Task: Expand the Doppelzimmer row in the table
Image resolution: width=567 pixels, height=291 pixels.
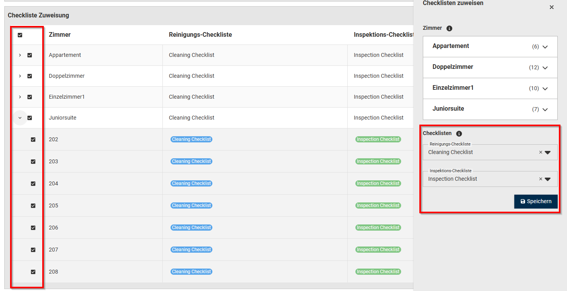Action: pyautogui.click(x=20, y=76)
